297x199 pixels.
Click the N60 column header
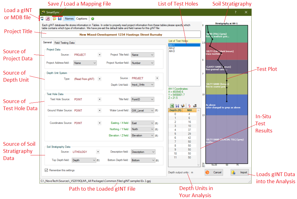[190, 110]
